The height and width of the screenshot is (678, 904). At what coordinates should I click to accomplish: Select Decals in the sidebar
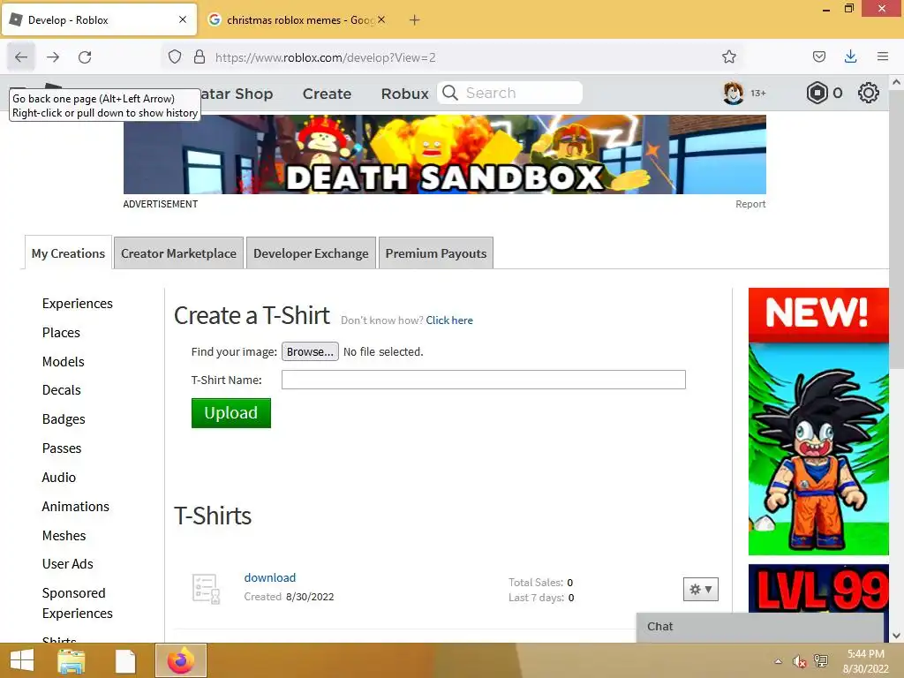tap(62, 389)
